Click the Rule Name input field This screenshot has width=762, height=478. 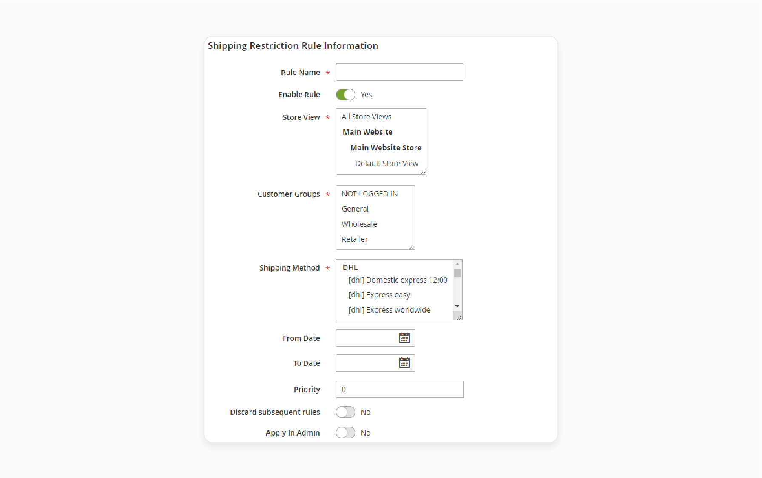[400, 72]
